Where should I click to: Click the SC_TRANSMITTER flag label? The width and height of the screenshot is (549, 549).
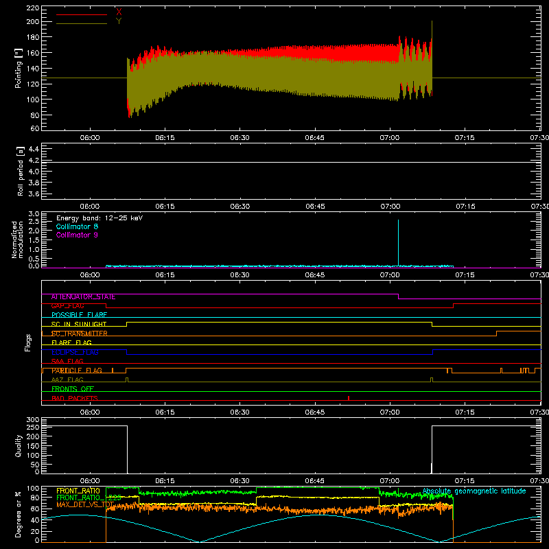[80, 334]
